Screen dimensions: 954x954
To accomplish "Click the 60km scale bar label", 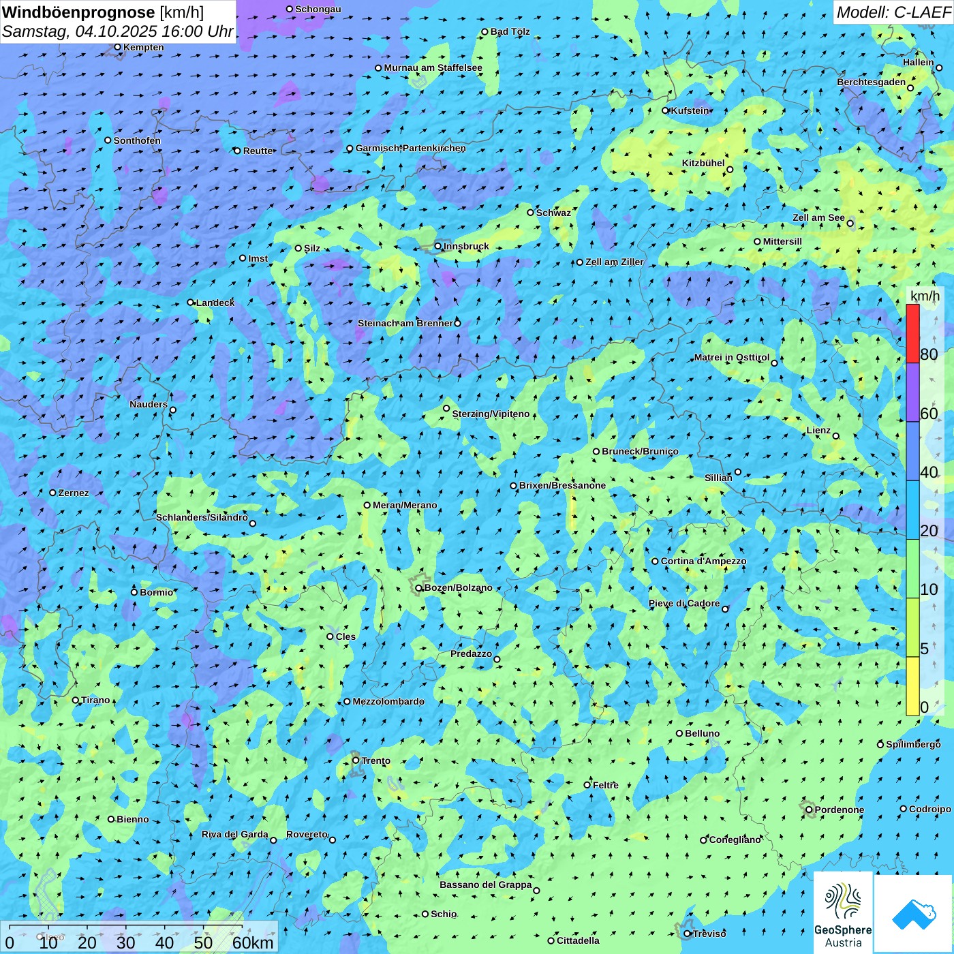I will (x=253, y=942).
